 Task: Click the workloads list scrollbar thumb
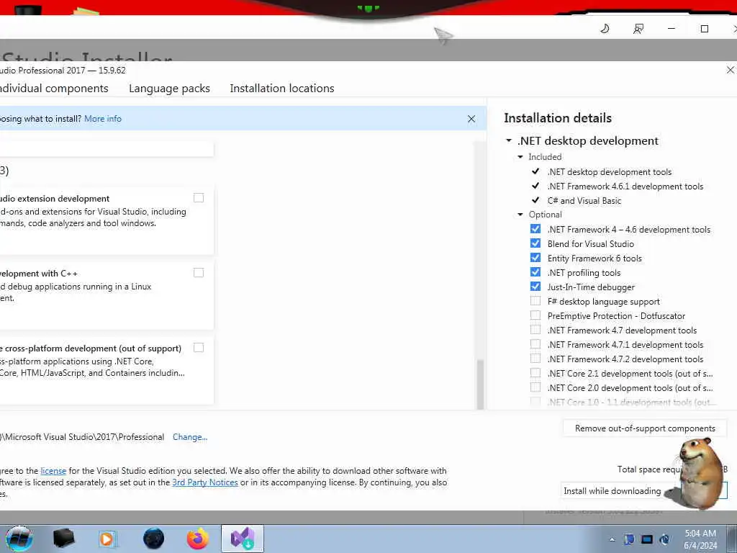click(x=480, y=385)
